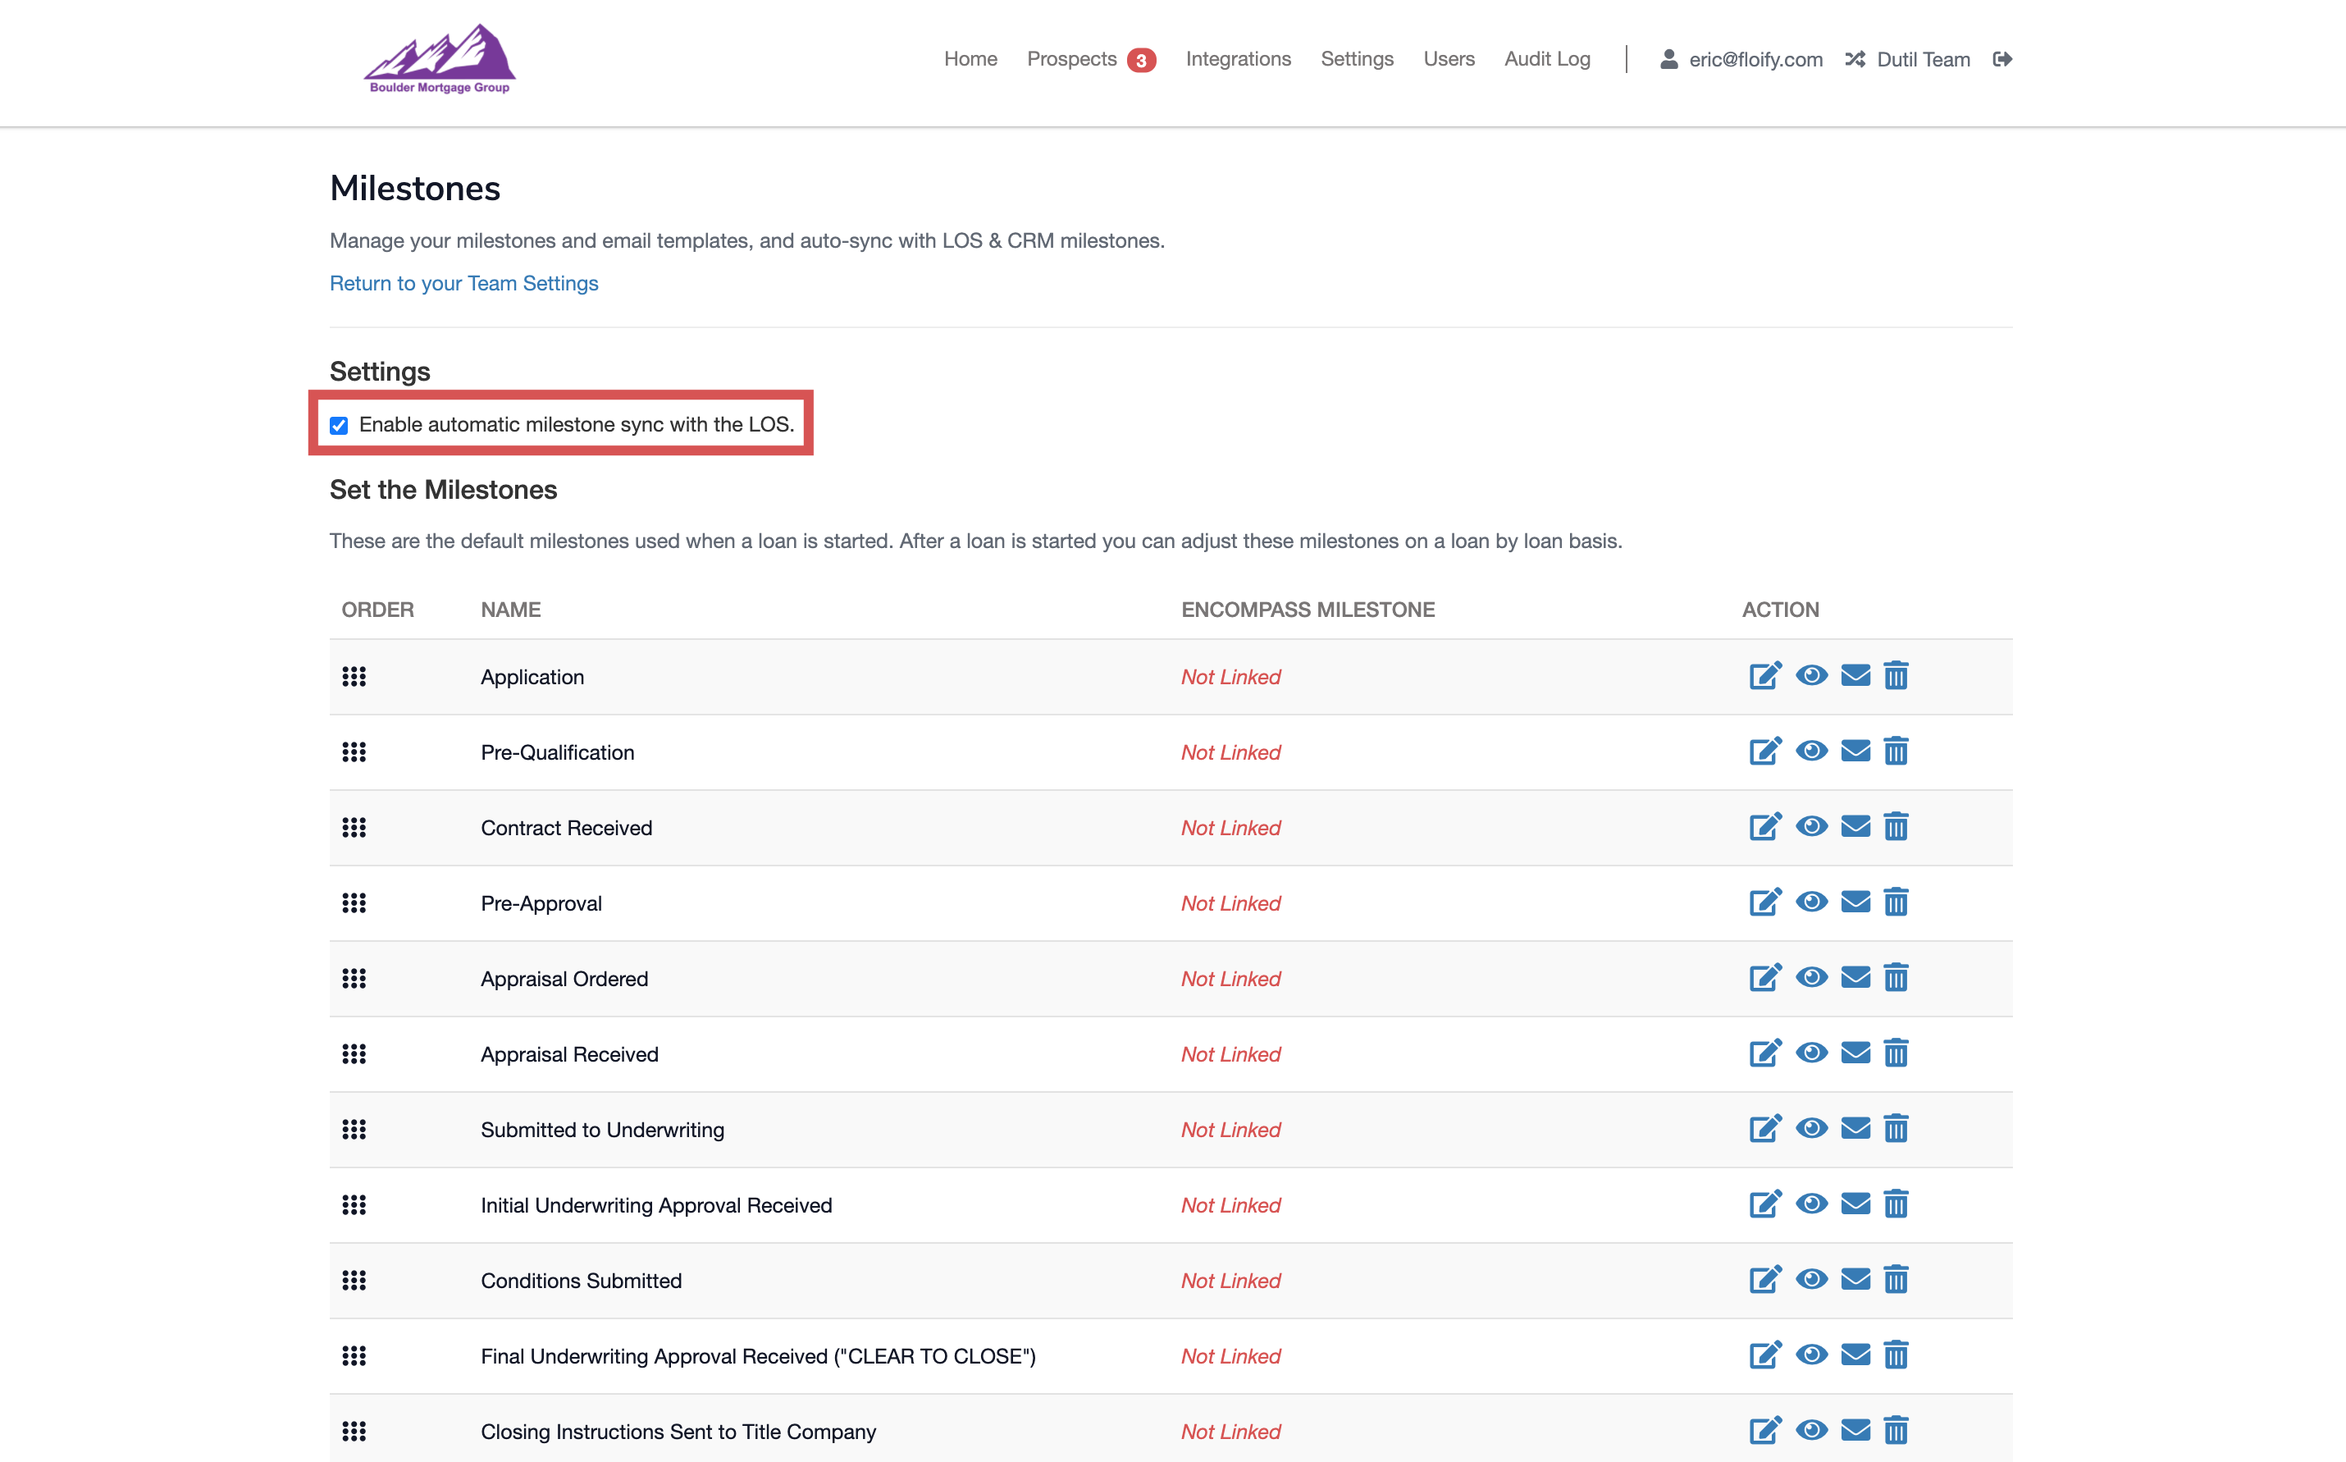Viewport: 2346px width, 1462px height.
Task: Click email template icon for Contract Received
Action: [1855, 827]
